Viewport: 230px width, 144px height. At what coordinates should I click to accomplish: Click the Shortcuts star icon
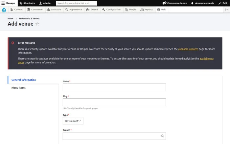click(21, 3)
